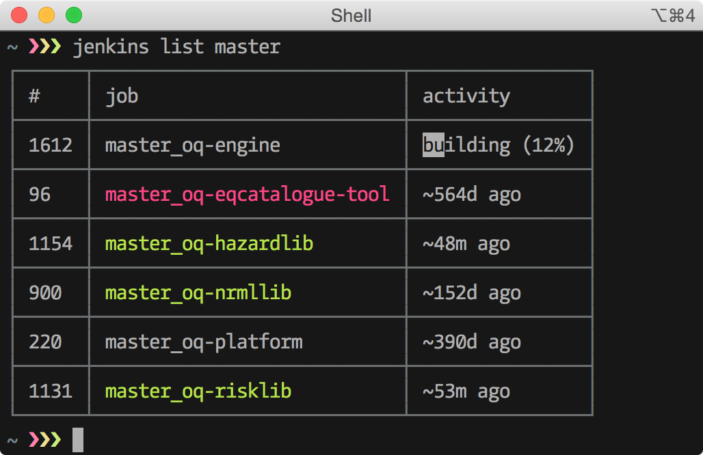
Task: Click the '~53m ago' activity cell
Action: point(466,392)
